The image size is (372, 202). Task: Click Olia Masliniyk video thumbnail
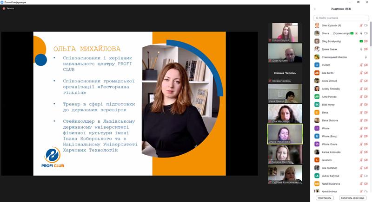[x=285, y=114]
